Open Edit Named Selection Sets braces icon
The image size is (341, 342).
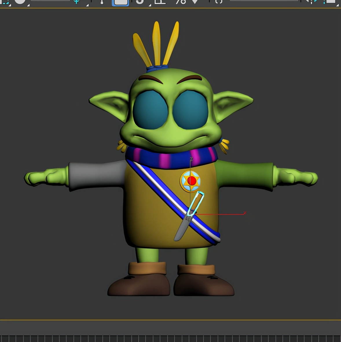(219, 1)
